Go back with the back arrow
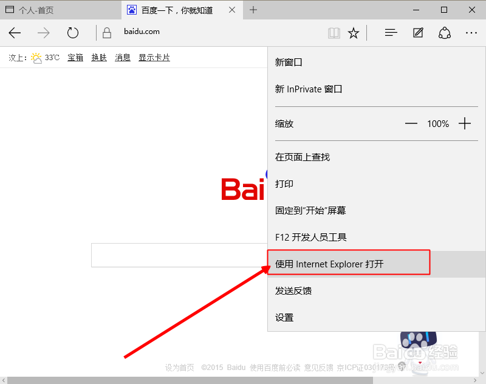Screen dimensions: 486x384 [x=15, y=33]
